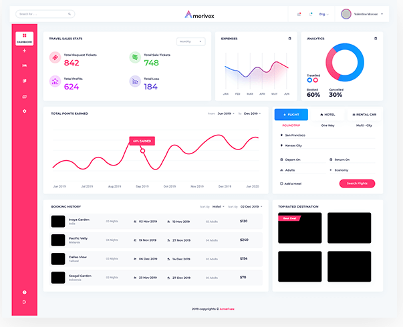Click the airplane icon in the sidebar
Screen dimensions: 403x327
coord(24,51)
